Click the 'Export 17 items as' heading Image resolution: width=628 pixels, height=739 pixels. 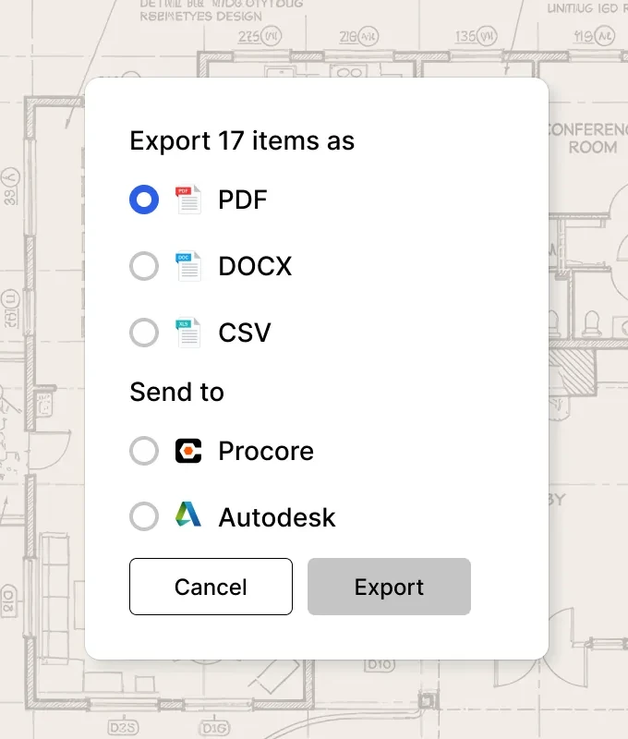[x=242, y=140]
